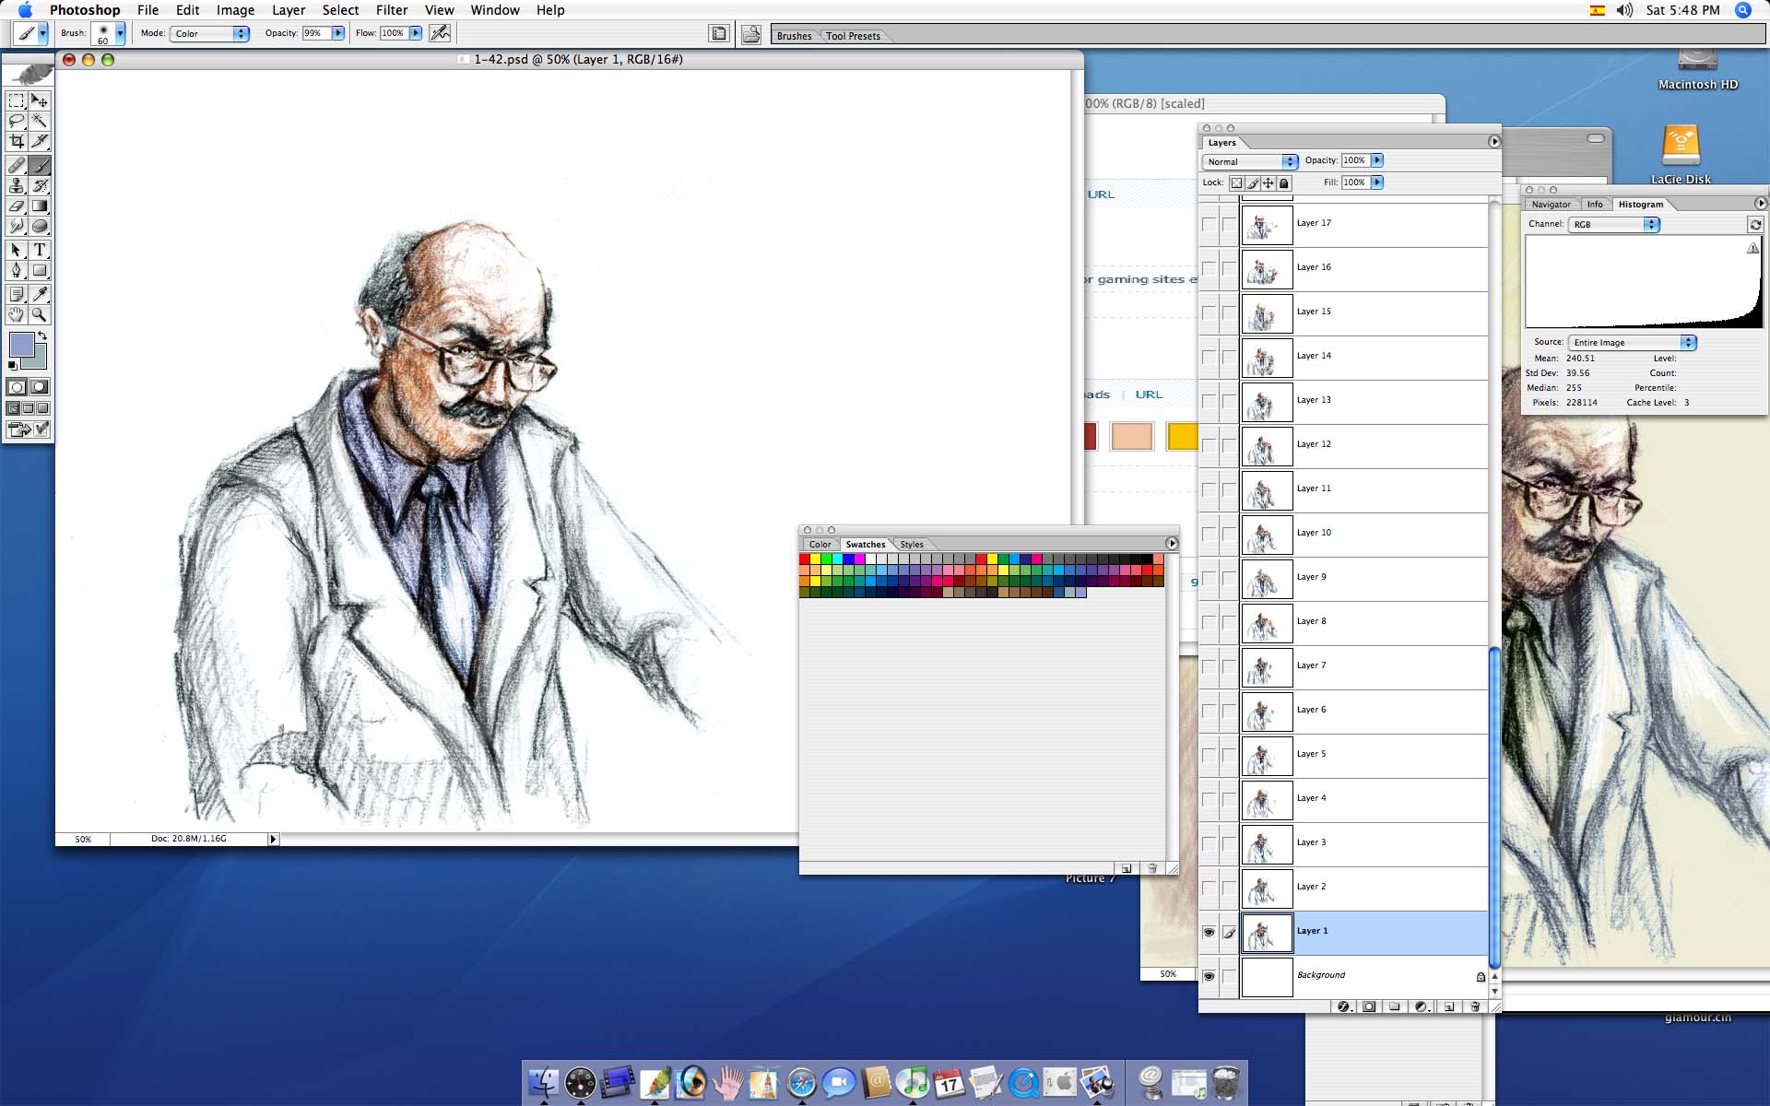This screenshot has height=1106, width=1770.
Task: Select the Clone Stamp tool
Action: (x=17, y=186)
